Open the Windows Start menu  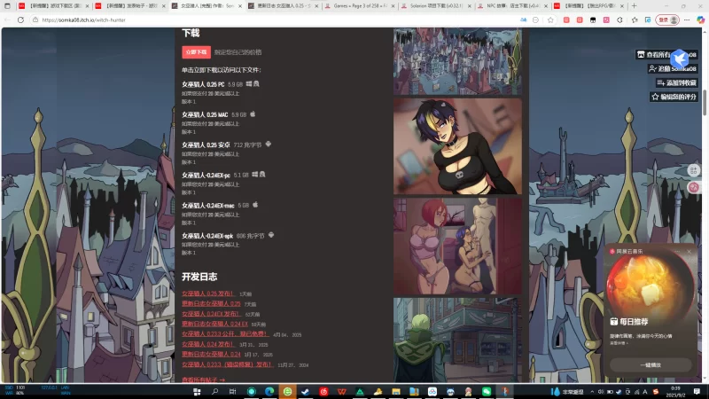[x=197, y=392]
